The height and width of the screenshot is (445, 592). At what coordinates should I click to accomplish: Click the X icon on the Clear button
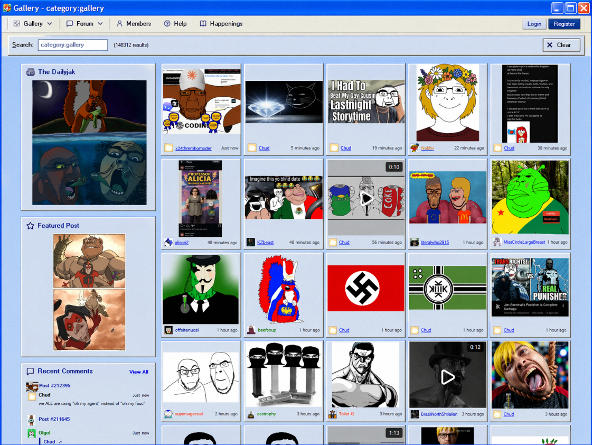pos(550,45)
